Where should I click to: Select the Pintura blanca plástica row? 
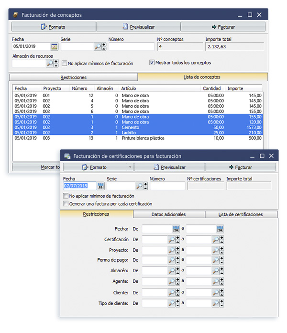(138, 138)
